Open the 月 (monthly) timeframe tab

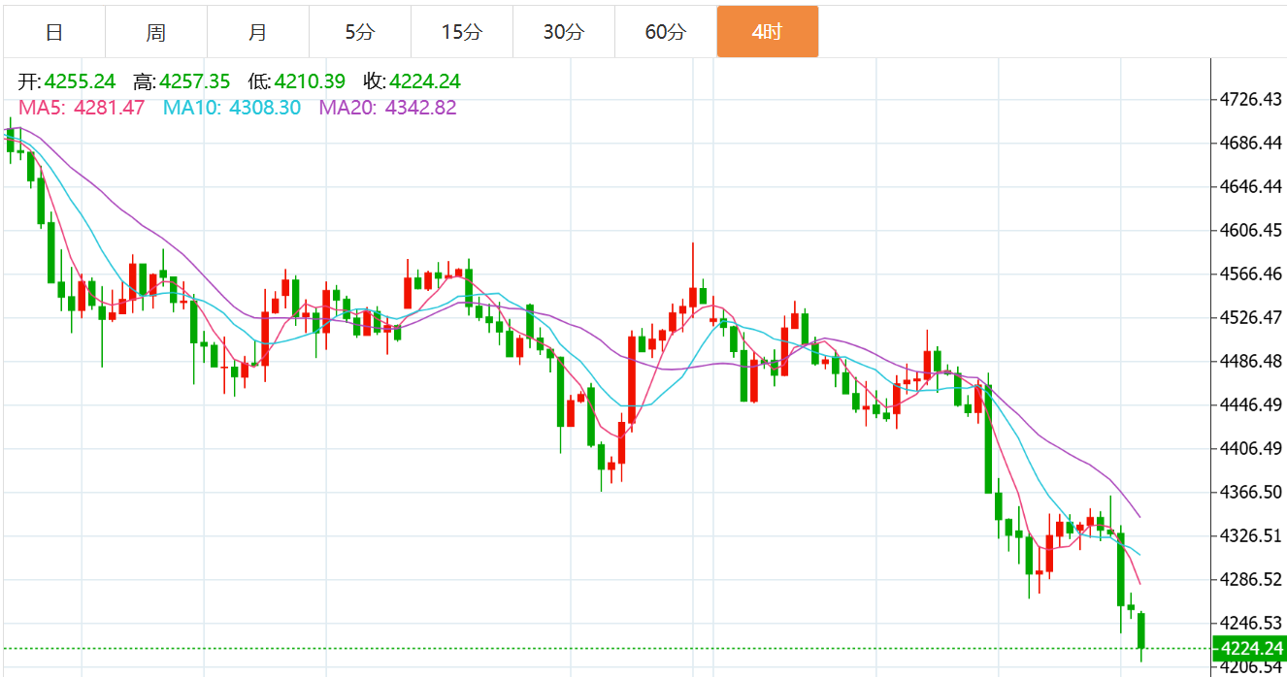coord(258,32)
